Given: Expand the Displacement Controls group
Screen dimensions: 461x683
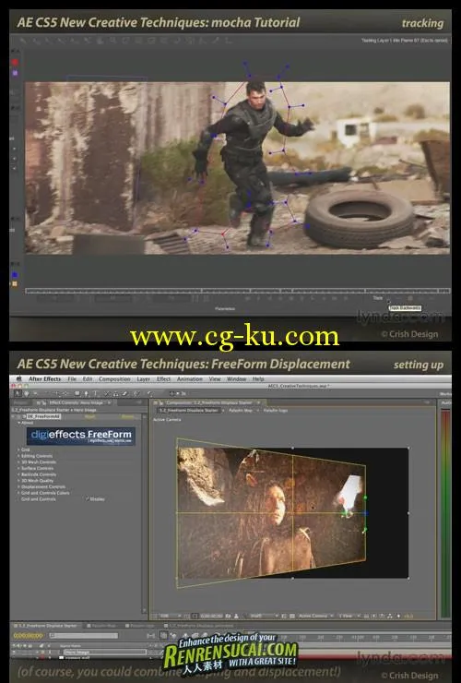Looking at the screenshot, I should (18, 486).
